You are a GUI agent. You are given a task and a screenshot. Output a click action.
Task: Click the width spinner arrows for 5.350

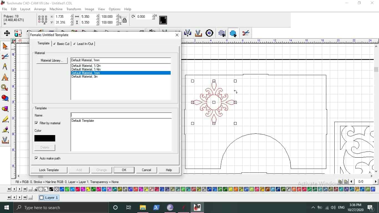tap(97, 17)
